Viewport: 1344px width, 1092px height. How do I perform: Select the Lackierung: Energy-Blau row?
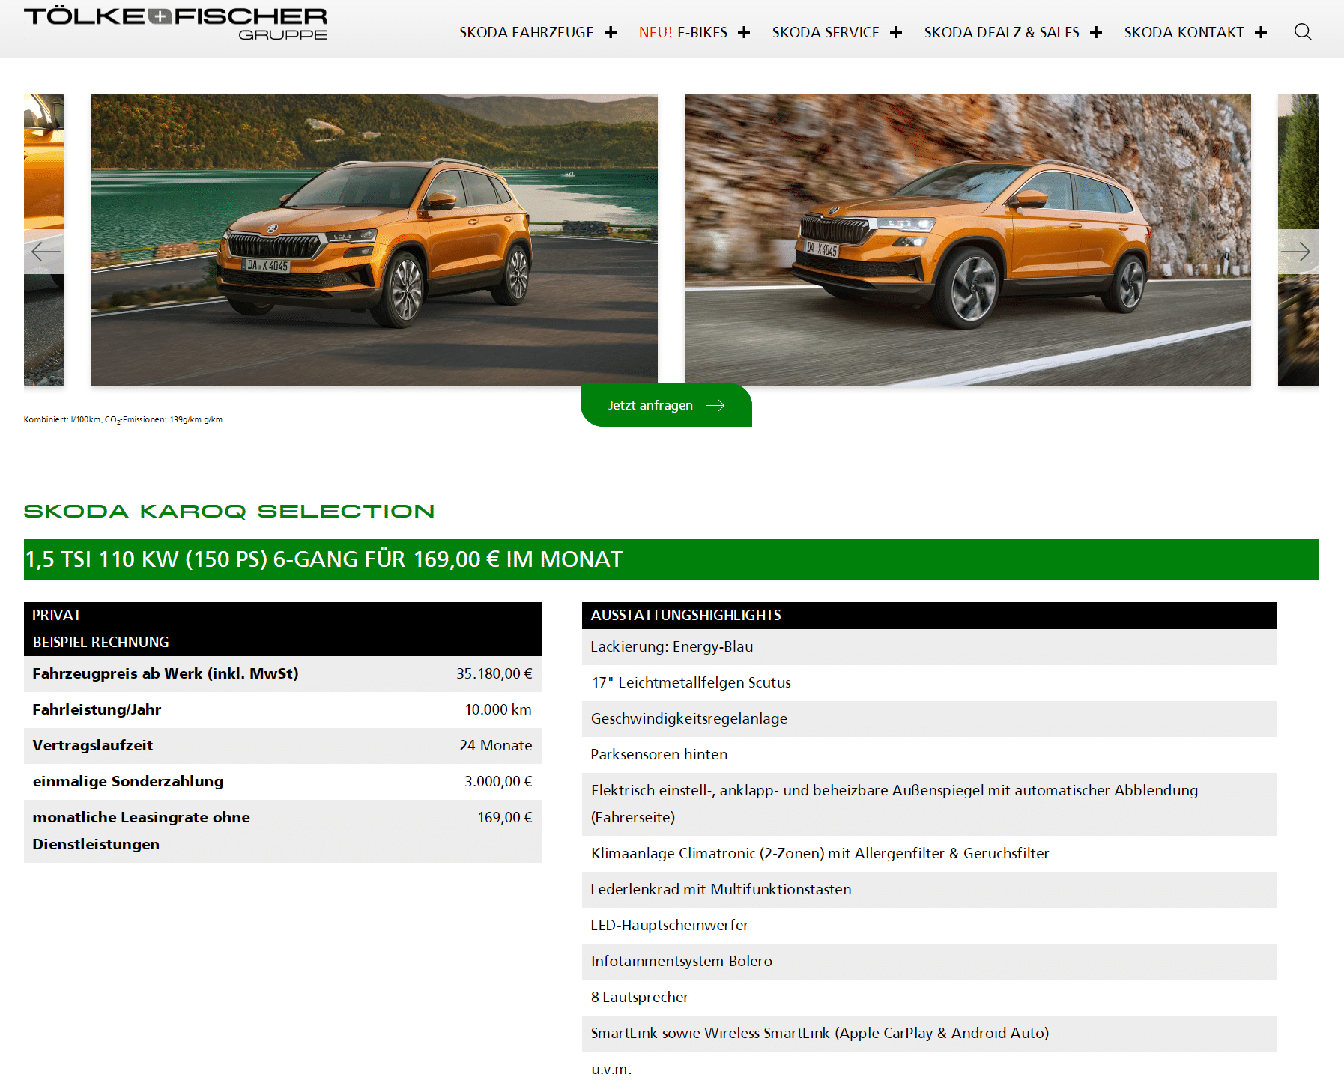(930, 646)
